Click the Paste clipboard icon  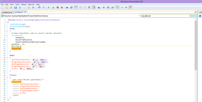(29, 8)
